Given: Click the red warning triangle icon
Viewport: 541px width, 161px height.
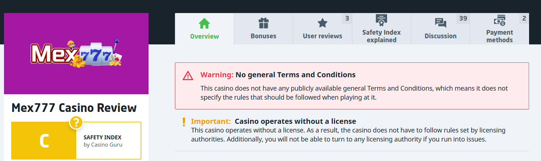Looking at the screenshot, I should [188, 75].
